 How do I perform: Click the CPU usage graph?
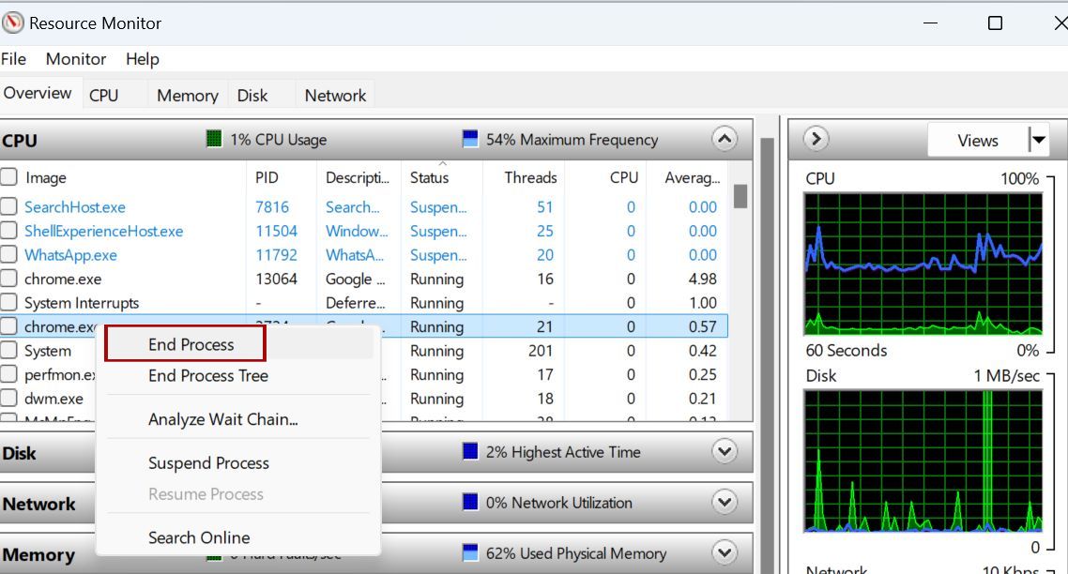[x=923, y=264]
